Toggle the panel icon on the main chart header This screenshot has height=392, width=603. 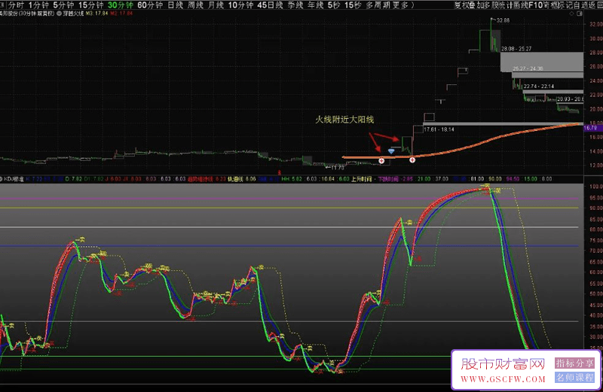pyautogui.click(x=580, y=14)
